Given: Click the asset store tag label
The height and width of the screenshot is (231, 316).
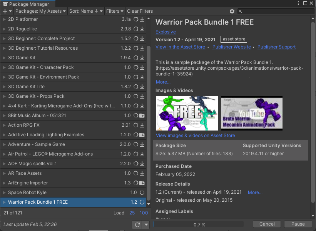Looking at the screenshot, I should [234, 39].
